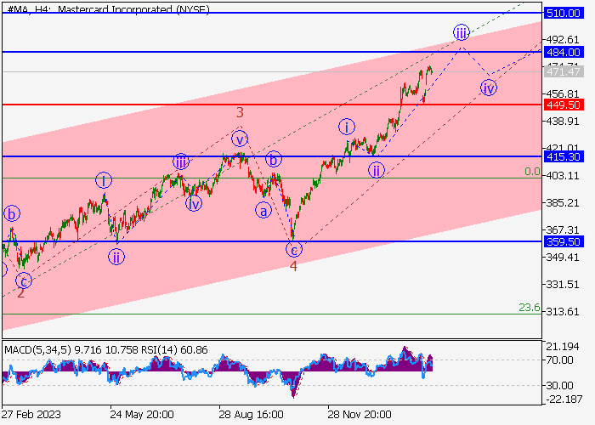The image size is (595, 425).
Task: Select the projected wave iv marker
Action: click(489, 88)
